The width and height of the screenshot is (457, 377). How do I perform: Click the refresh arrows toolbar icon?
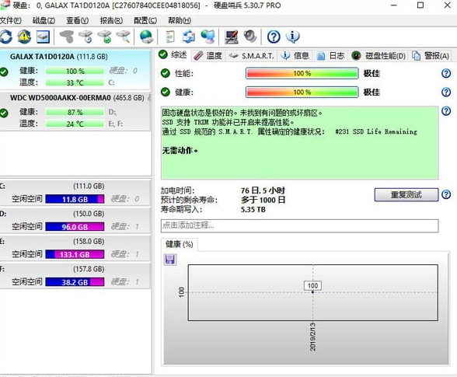[6, 37]
